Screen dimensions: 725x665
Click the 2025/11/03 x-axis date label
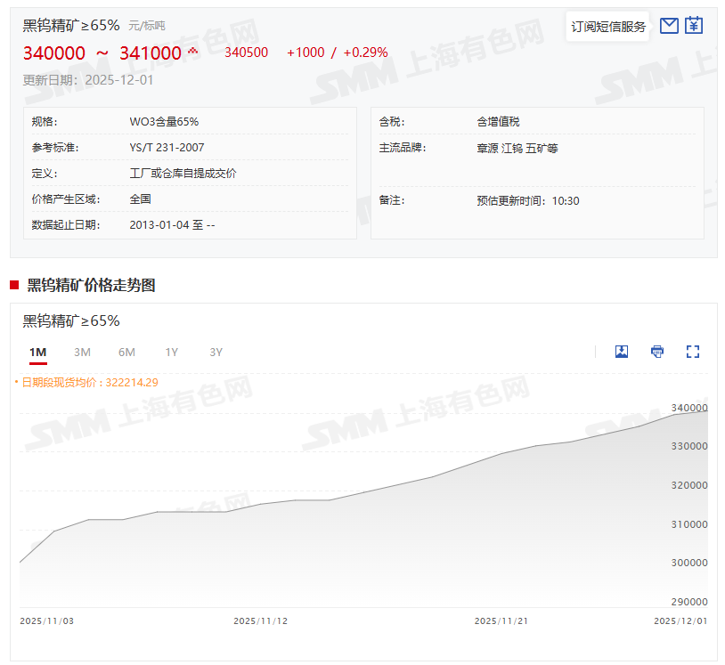[46, 620]
